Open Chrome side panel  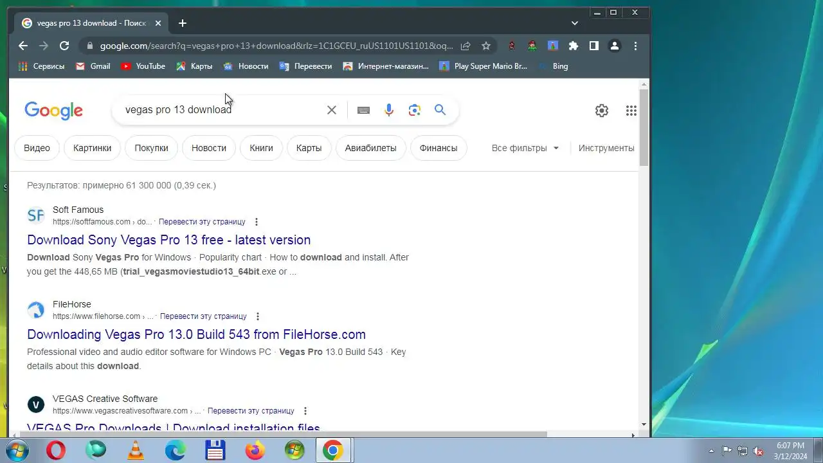tap(594, 46)
